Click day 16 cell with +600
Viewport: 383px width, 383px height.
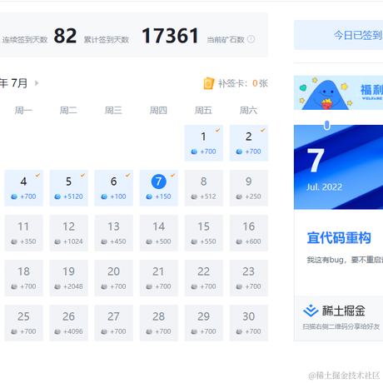click(249, 233)
